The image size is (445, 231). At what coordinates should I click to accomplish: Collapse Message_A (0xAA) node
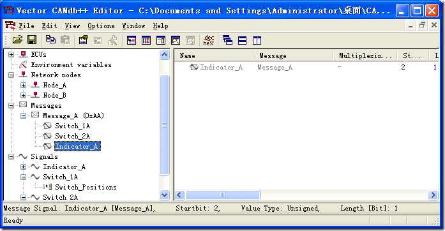pos(23,115)
